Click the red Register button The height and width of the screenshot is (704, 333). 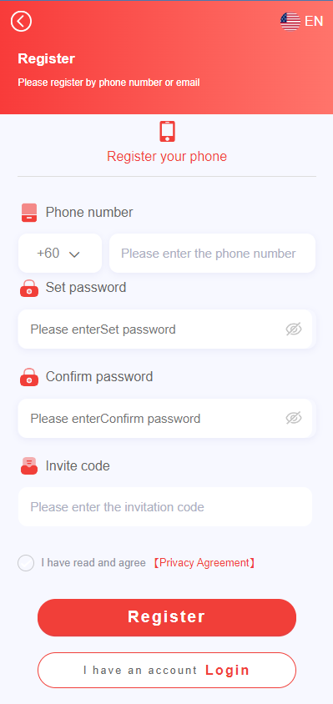point(167,617)
